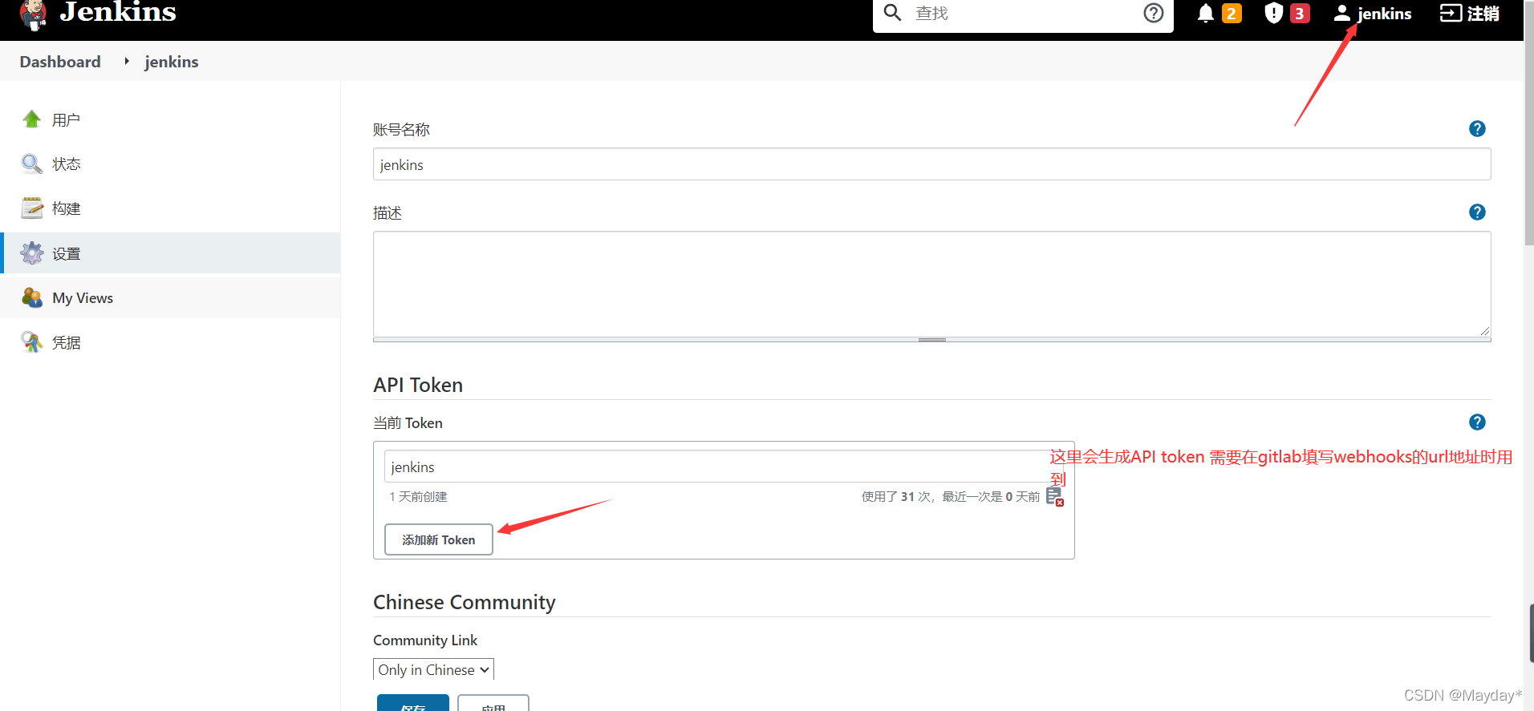The height and width of the screenshot is (711, 1534).
Task: Click the gear 设置 sidebar icon
Action: point(32,253)
